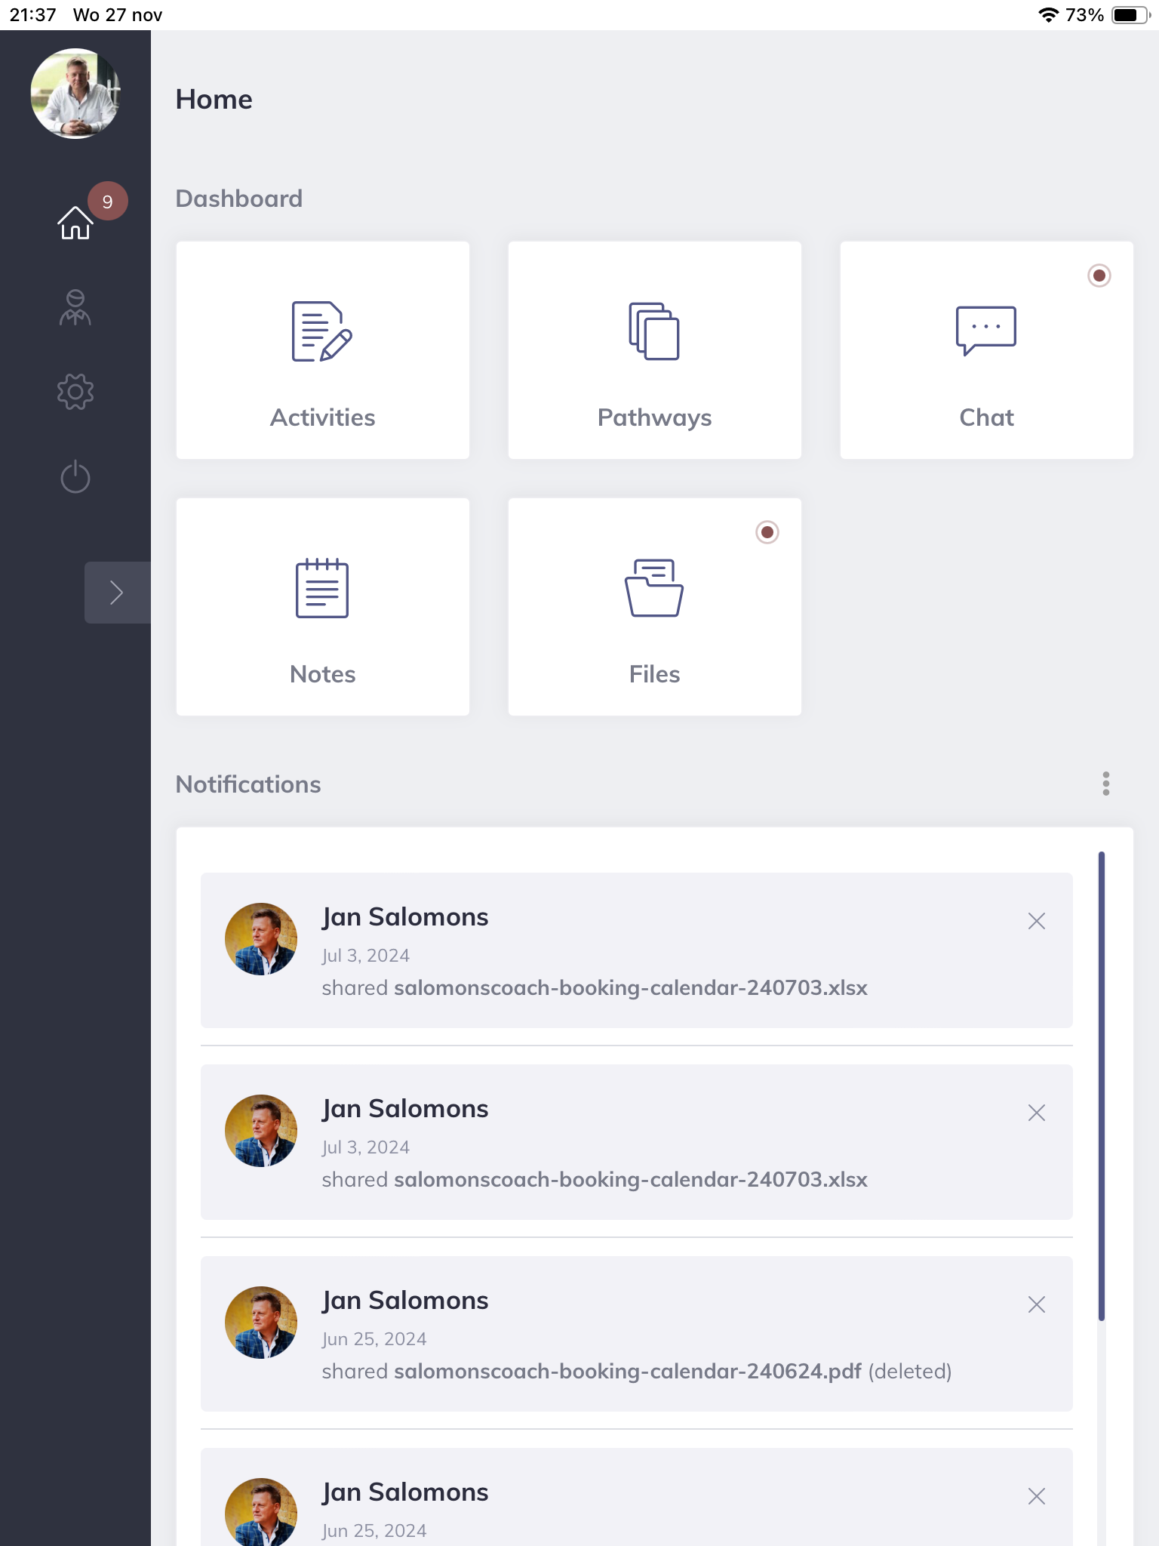Dismiss the second Jul 3 notification
The height and width of the screenshot is (1546, 1159).
click(x=1036, y=1113)
